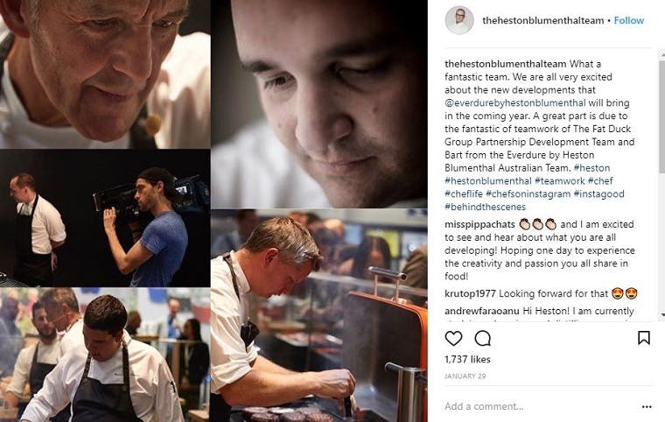Open thehestonblumenthalteam profile avatar
665x422 pixels.
click(459, 20)
